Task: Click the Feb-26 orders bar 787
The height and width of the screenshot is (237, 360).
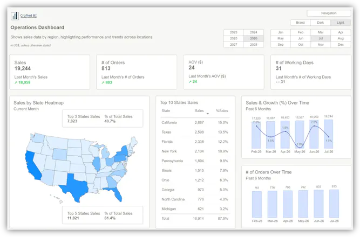Action: (x=257, y=205)
